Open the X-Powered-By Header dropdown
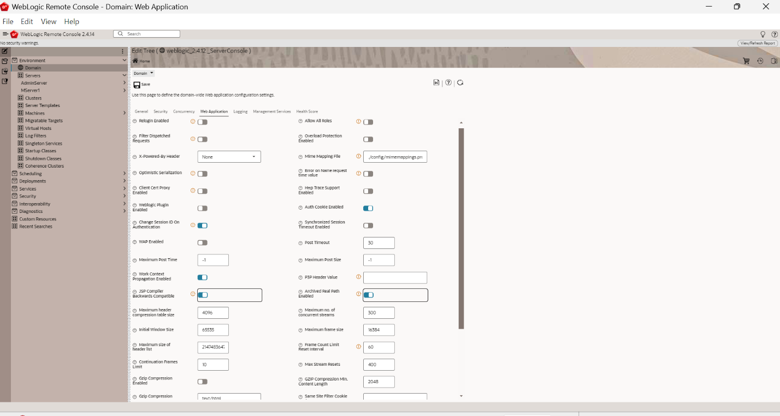Screen dimensions: 780x416 (x=229, y=157)
